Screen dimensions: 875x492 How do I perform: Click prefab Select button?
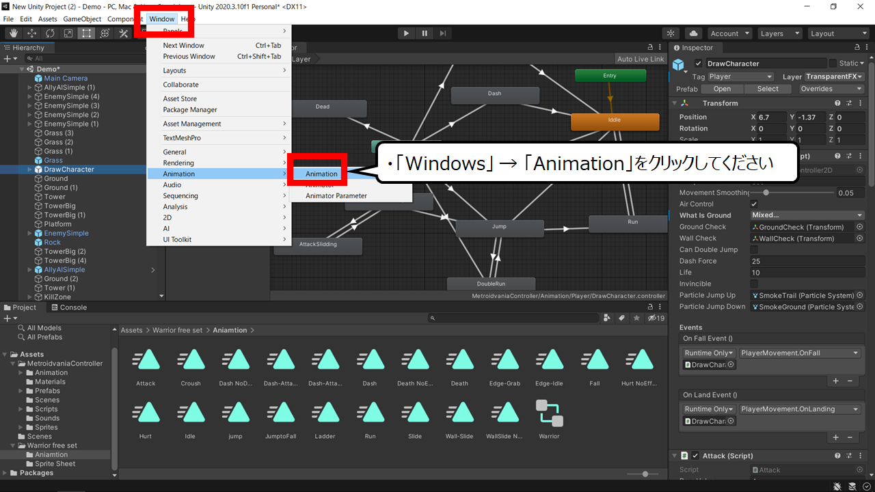(x=768, y=89)
